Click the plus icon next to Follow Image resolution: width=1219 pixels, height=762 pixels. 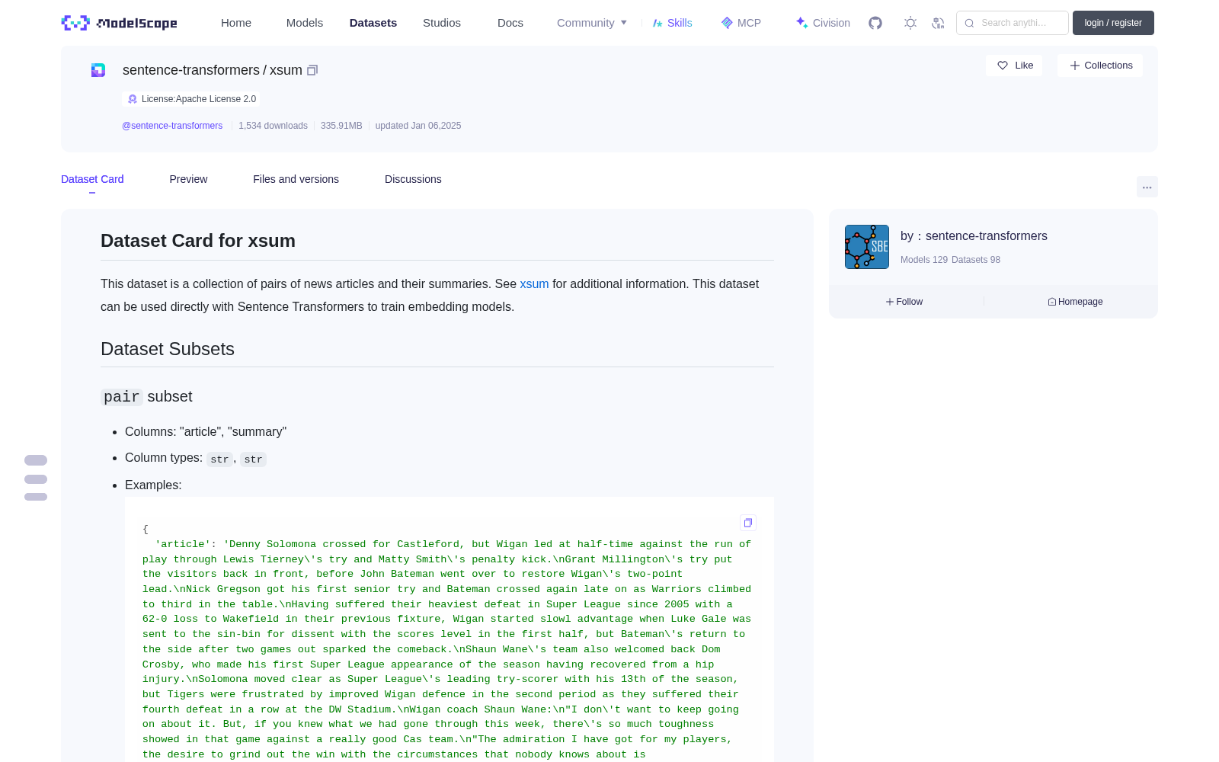(x=890, y=302)
